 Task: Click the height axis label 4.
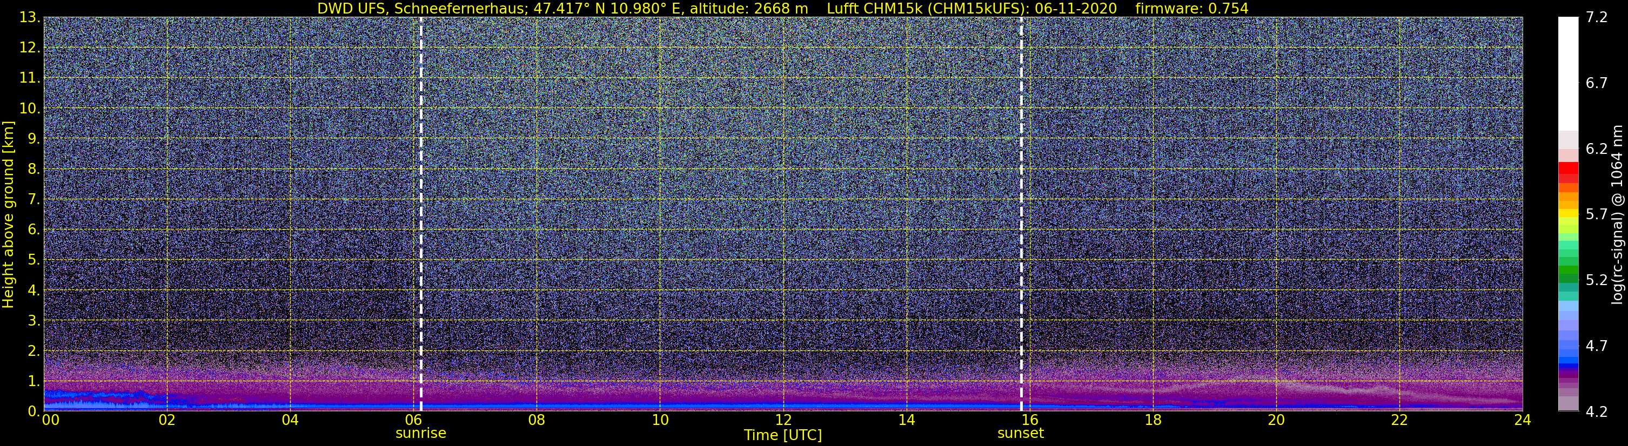34,290
